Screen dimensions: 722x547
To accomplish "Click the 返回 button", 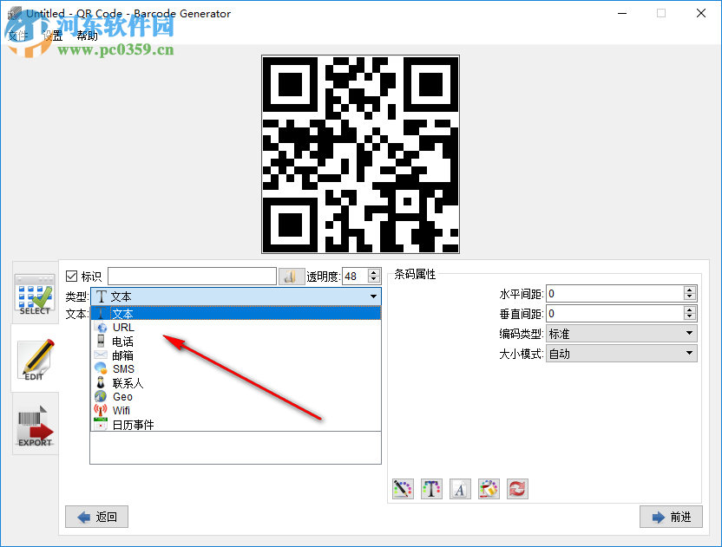I will click(x=95, y=517).
